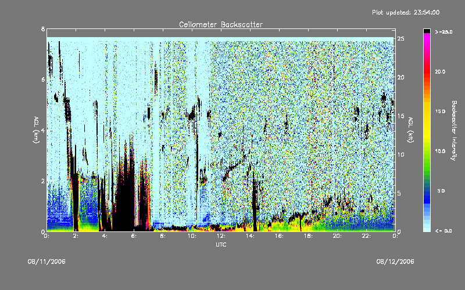465x290 pixels.
Task: Click the 10.0 colorbar tick label
Action: 440,151
